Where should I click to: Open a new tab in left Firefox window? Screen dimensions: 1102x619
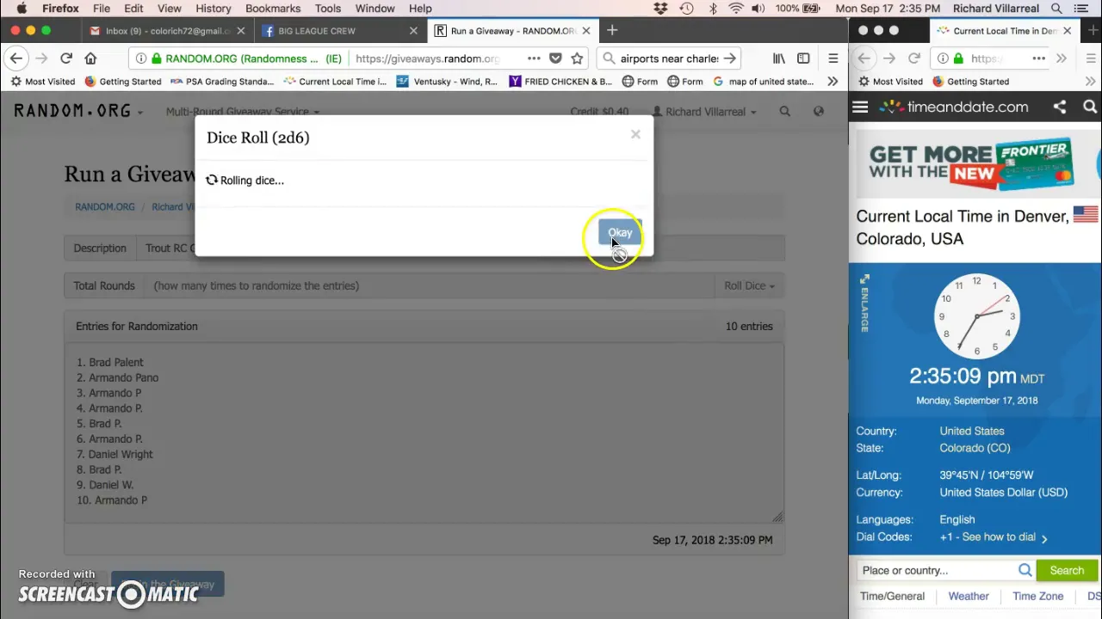coord(612,31)
